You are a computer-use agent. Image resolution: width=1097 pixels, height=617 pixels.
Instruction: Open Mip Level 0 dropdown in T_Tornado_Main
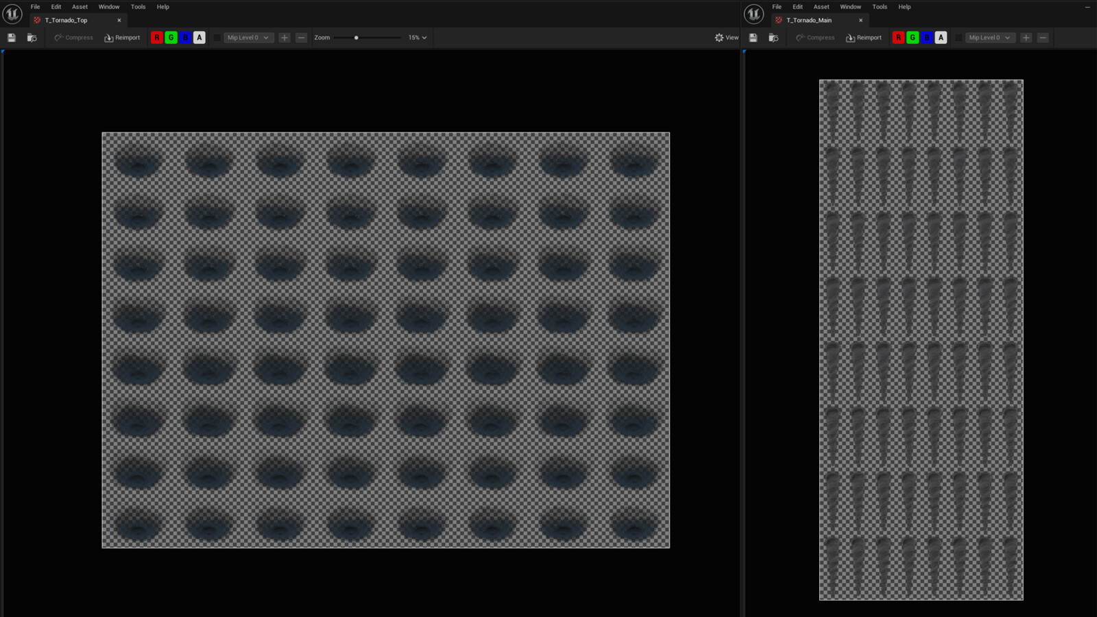coord(990,38)
